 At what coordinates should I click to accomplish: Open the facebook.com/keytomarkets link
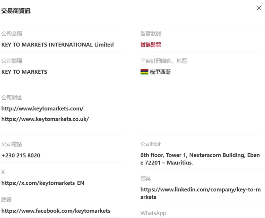56,211
